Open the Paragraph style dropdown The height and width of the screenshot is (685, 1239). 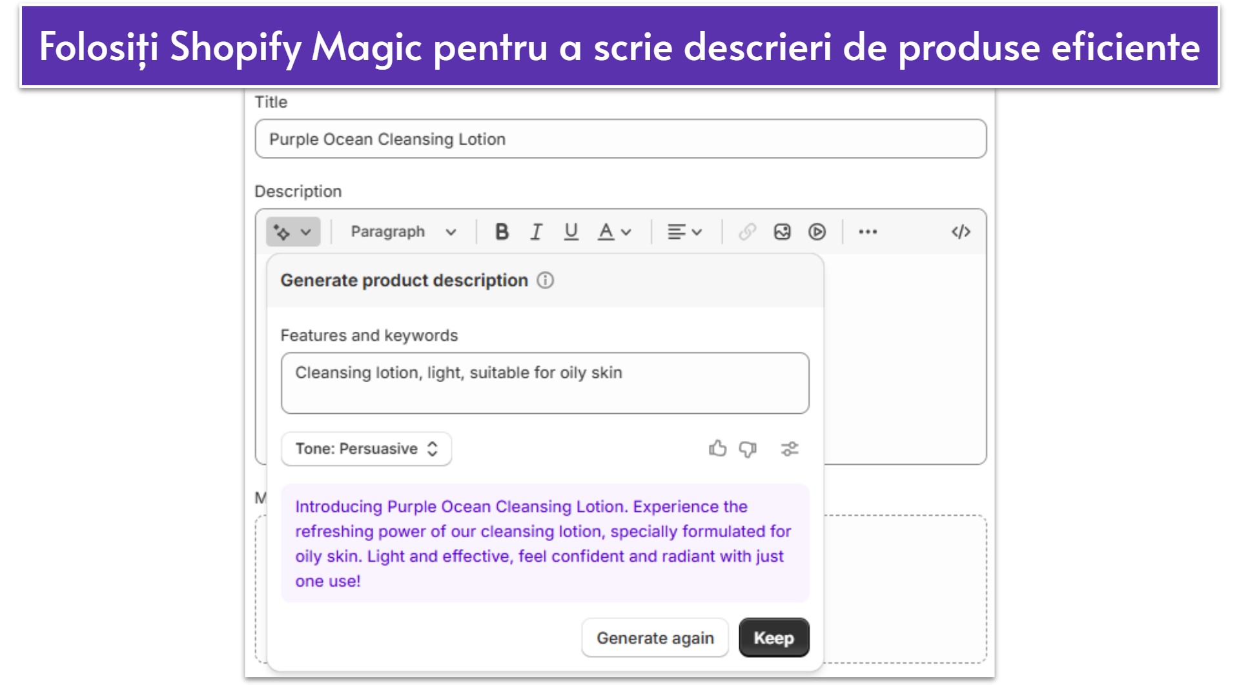click(x=404, y=232)
